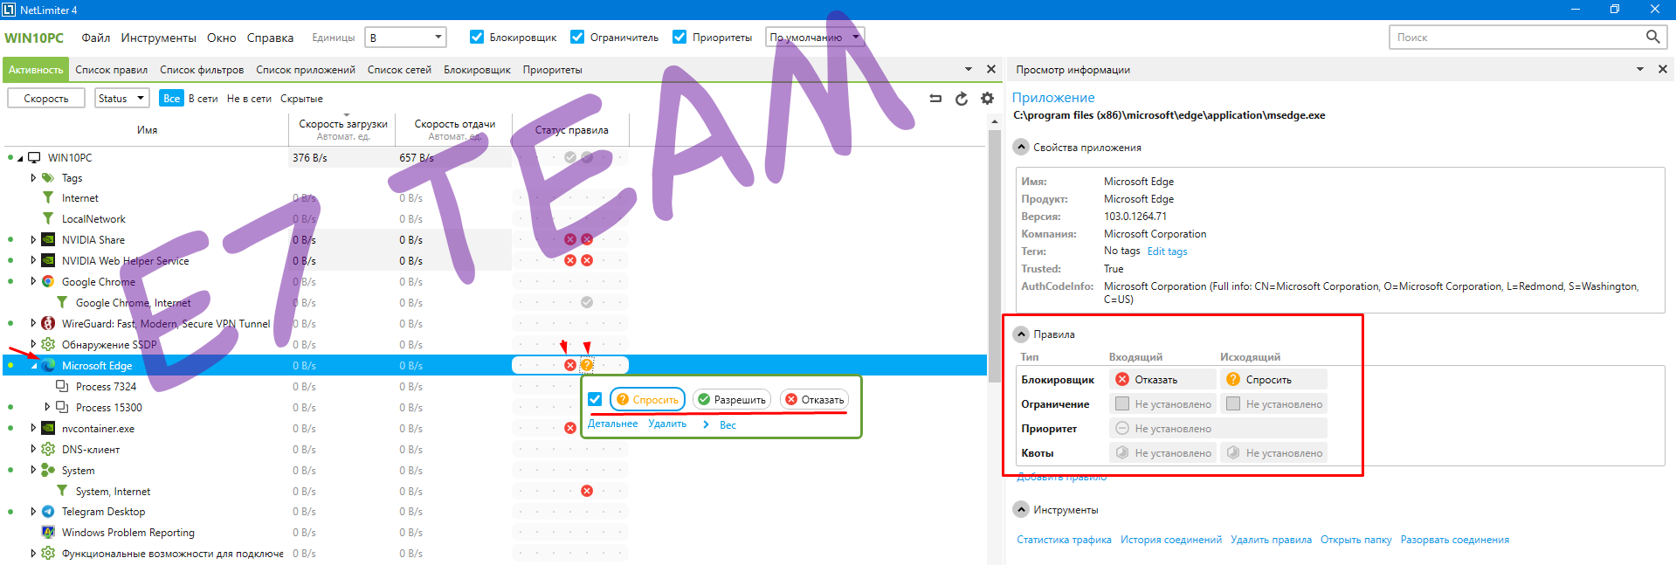Click the Edit tags link
Screen dimensions: 1676x565
point(1167,251)
